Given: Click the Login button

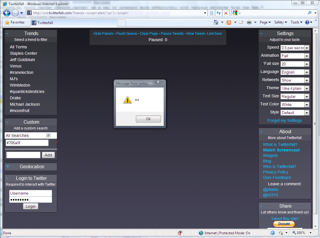Looking at the screenshot, I should (30, 206).
